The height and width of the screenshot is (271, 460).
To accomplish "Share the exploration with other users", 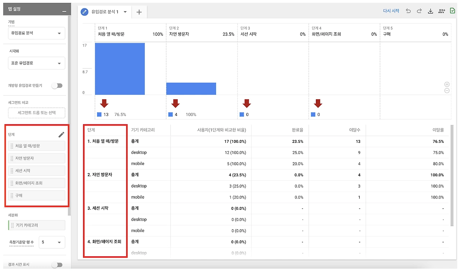I will 442,11.
